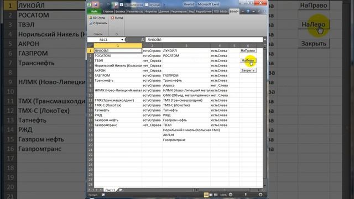
Task: Click the НаПраво button in the Excel sheet
Action: click(x=248, y=50)
